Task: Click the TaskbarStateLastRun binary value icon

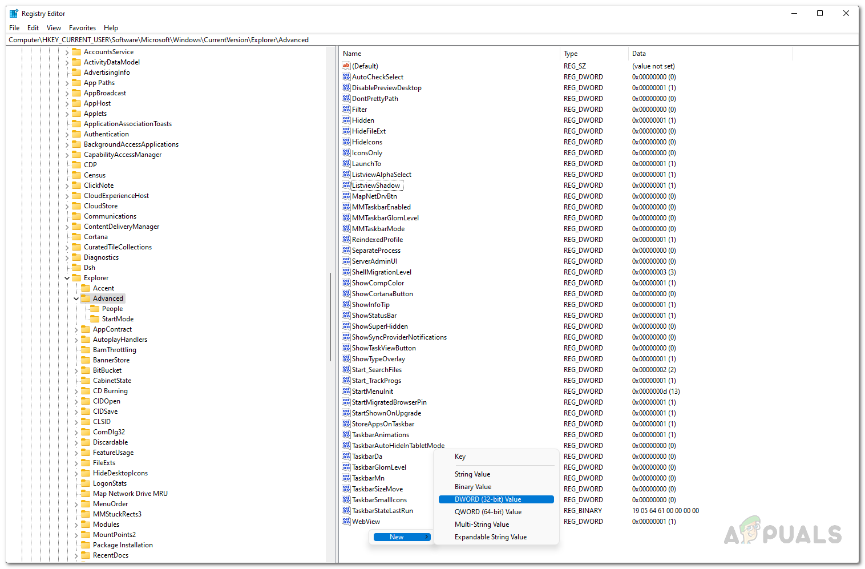Action: click(x=346, y=510)
